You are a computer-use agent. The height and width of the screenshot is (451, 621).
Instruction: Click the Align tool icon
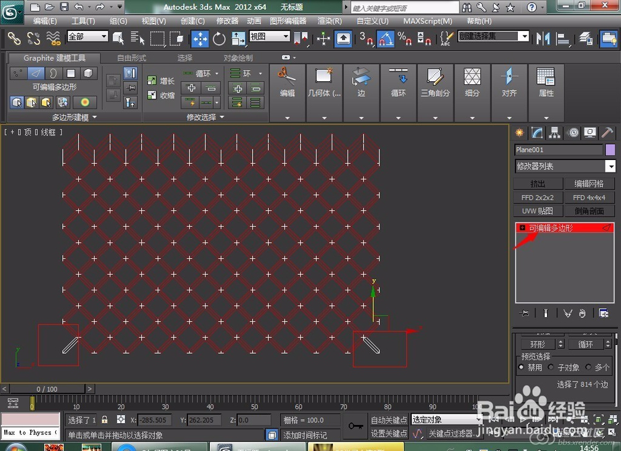click(563, 38)
